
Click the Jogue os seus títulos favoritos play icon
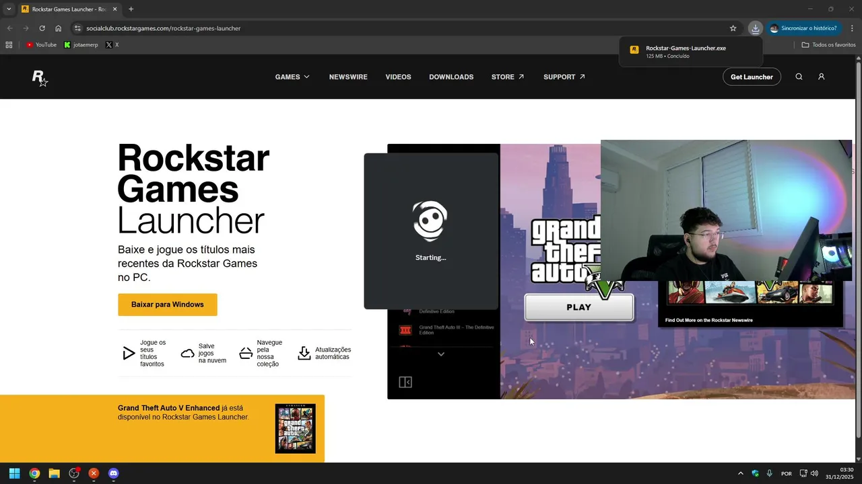129,354
